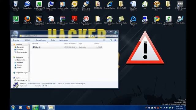Select Grupo en el hogar item
The height and width of the screenshot is (110, 196).
tap(21, 73)
